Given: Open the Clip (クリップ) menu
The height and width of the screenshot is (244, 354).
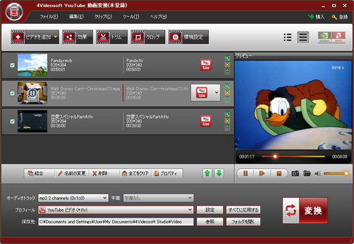Looking at the screenshot, I should click(x=103, y=17).
